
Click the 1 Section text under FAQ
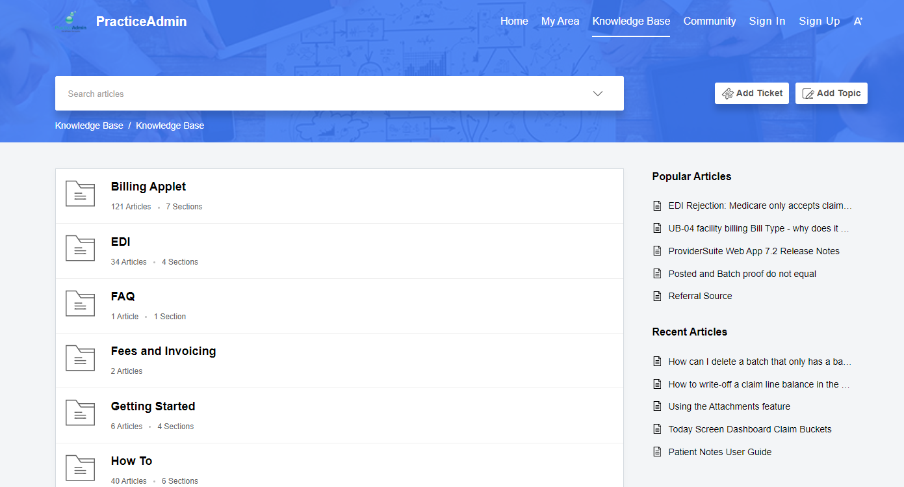(170, 317)
